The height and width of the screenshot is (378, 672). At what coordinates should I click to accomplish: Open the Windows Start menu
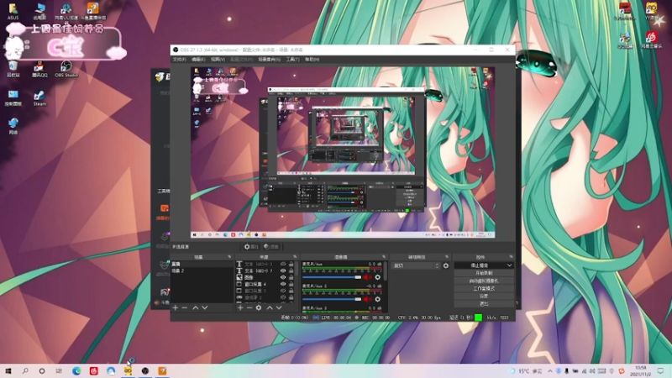coord(8,370)
